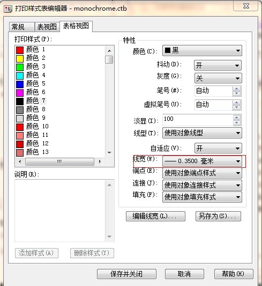Click right scroll arrow of plot styles list
Image resolution: width=262 pixels, height=286 pixels.
click(x=100, y=161)
